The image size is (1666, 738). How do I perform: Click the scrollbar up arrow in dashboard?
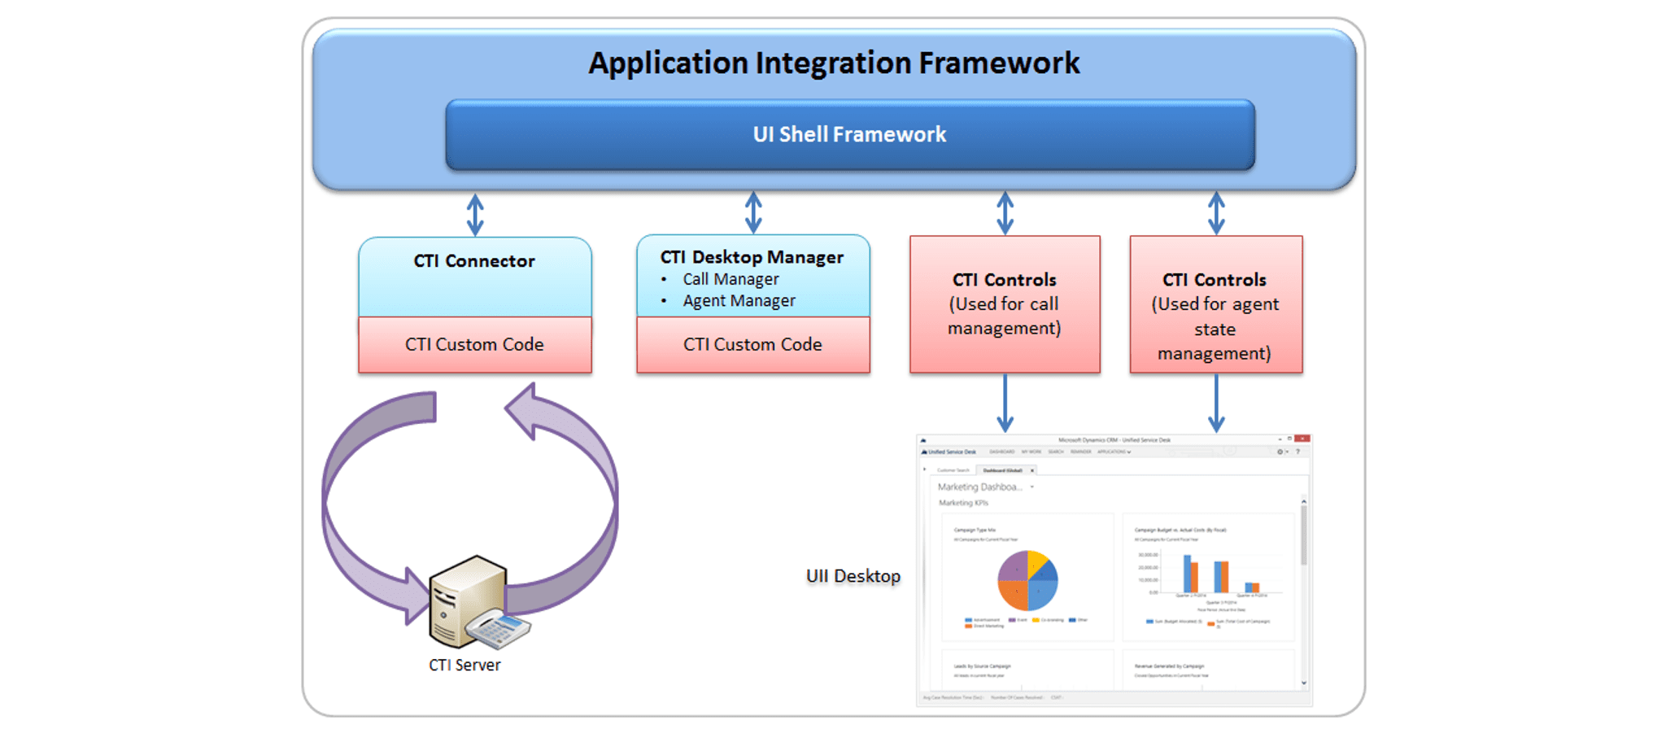pyautogui.click(x=1303, y=501)
